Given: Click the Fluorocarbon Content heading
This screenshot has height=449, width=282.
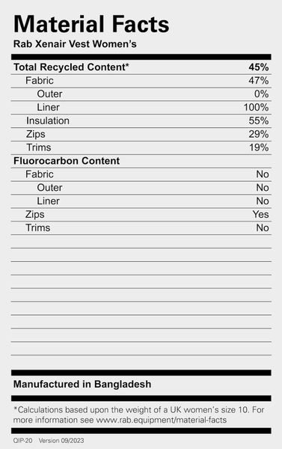Looking at the screenshot, I should [67, 161].
